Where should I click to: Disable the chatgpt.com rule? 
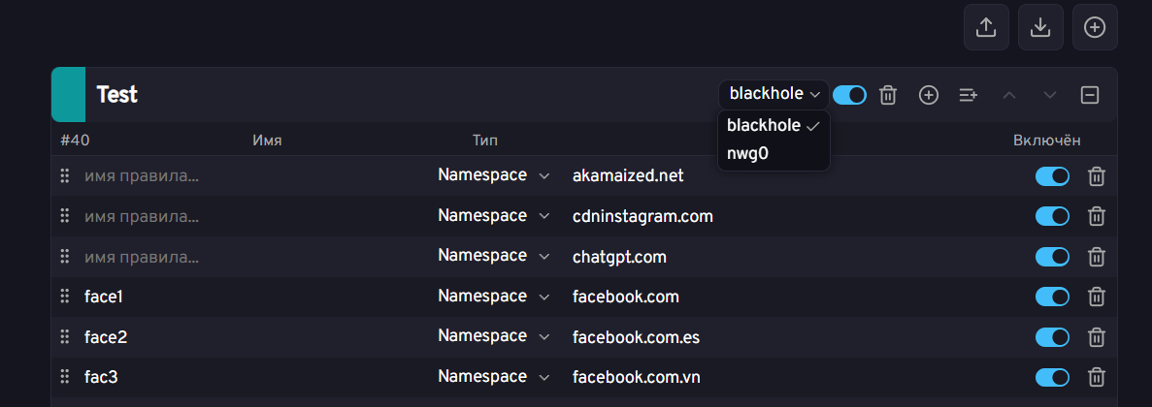coord(1052,257)
